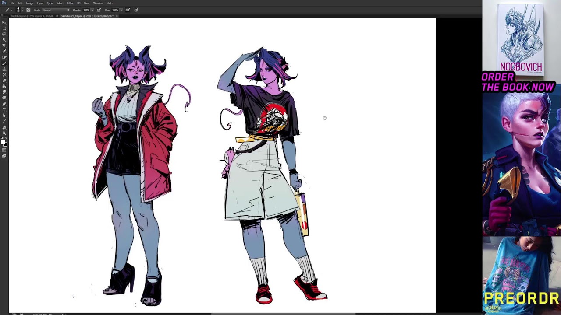Close the Sketches25_03.psd document tab
Screen dimensions: 561x315
(117, 16)
